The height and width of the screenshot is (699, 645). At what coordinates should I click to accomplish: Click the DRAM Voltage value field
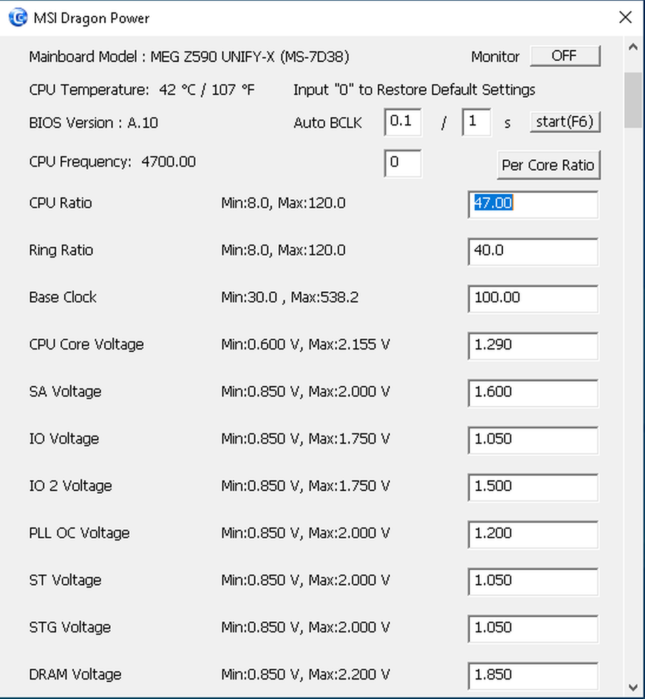532,676
